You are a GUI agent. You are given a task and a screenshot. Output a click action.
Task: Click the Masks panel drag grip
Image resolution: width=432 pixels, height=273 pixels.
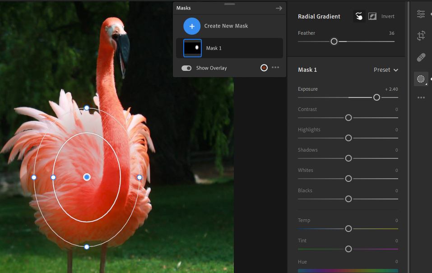tap(229, 4)
